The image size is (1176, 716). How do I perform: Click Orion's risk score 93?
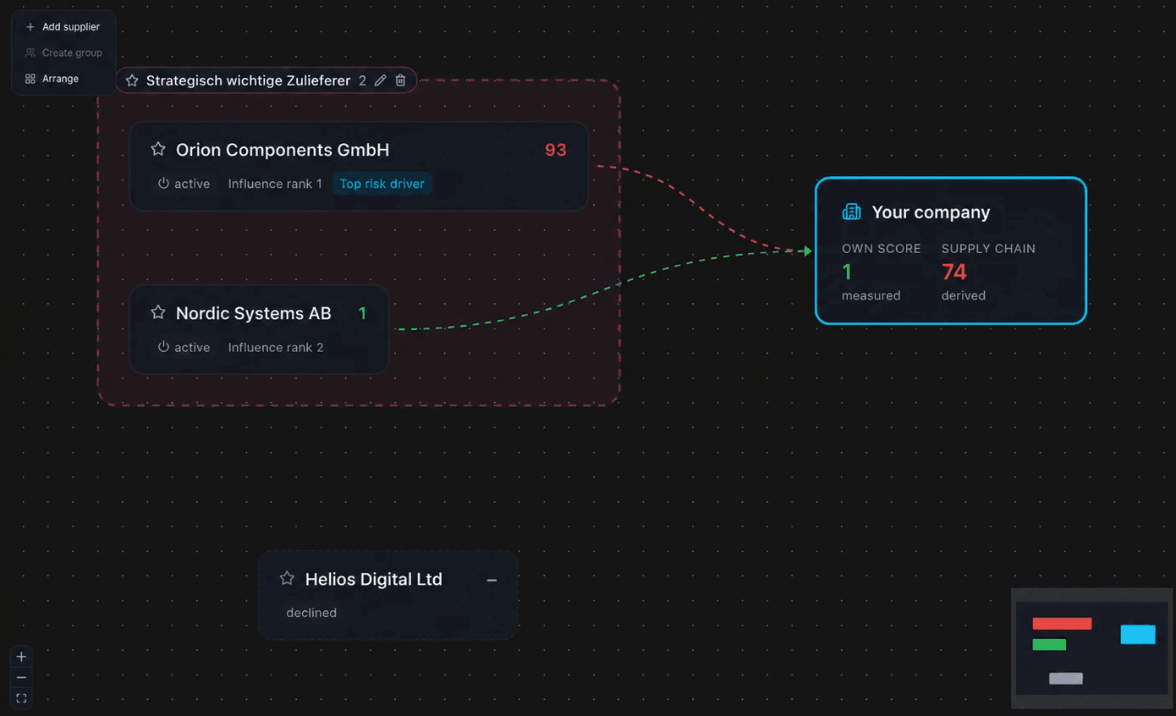(556, 150)
